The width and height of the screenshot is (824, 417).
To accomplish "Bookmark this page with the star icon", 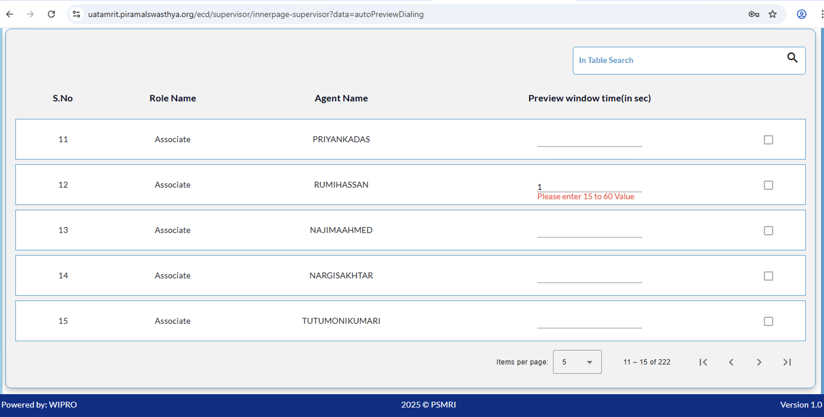I will pyautogui.click(x=772, y=14).
